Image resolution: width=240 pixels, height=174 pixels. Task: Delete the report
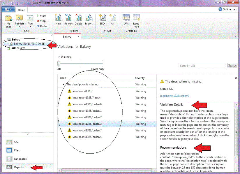(78, 19)
